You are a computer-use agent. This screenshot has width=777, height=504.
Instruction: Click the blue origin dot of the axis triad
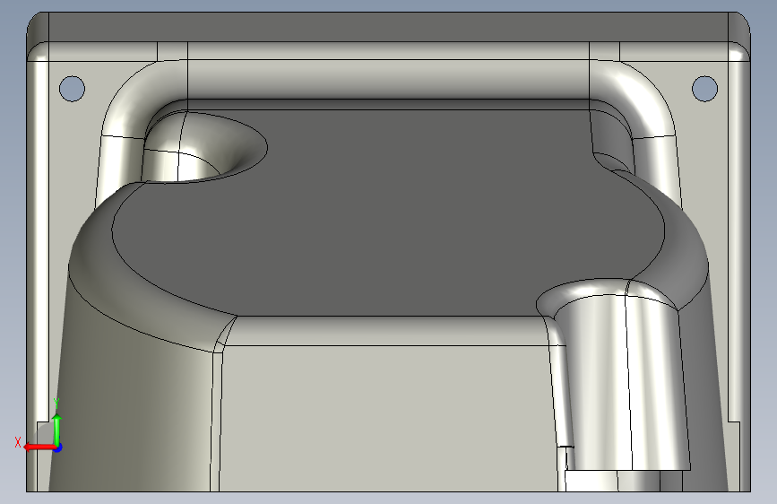pos(57,448)
